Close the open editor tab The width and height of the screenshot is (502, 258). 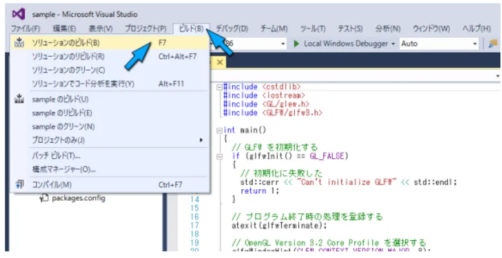tap(219, 62)
